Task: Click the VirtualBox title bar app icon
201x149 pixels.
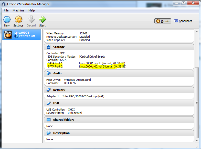Action: pos(4,4)
